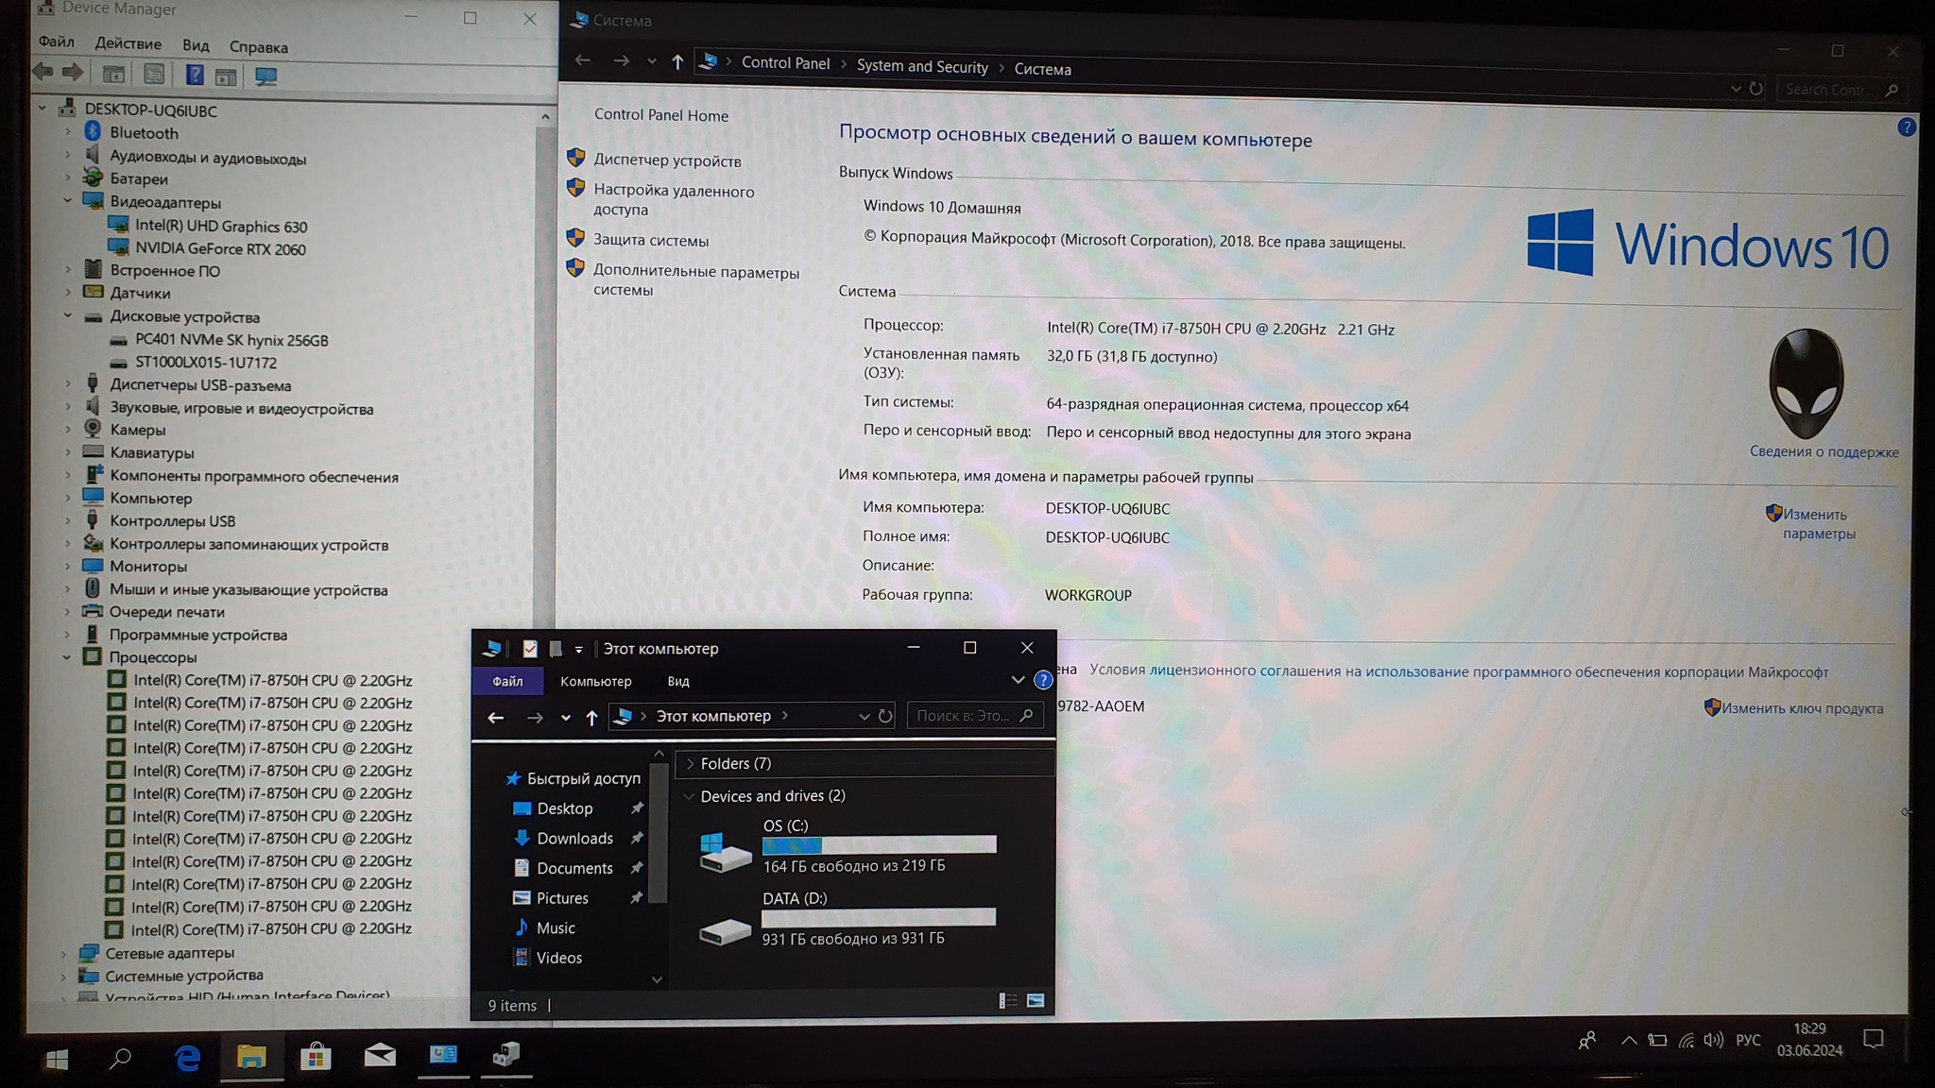
Task: Expand the Folders (7) group
Action: (690, 763)
